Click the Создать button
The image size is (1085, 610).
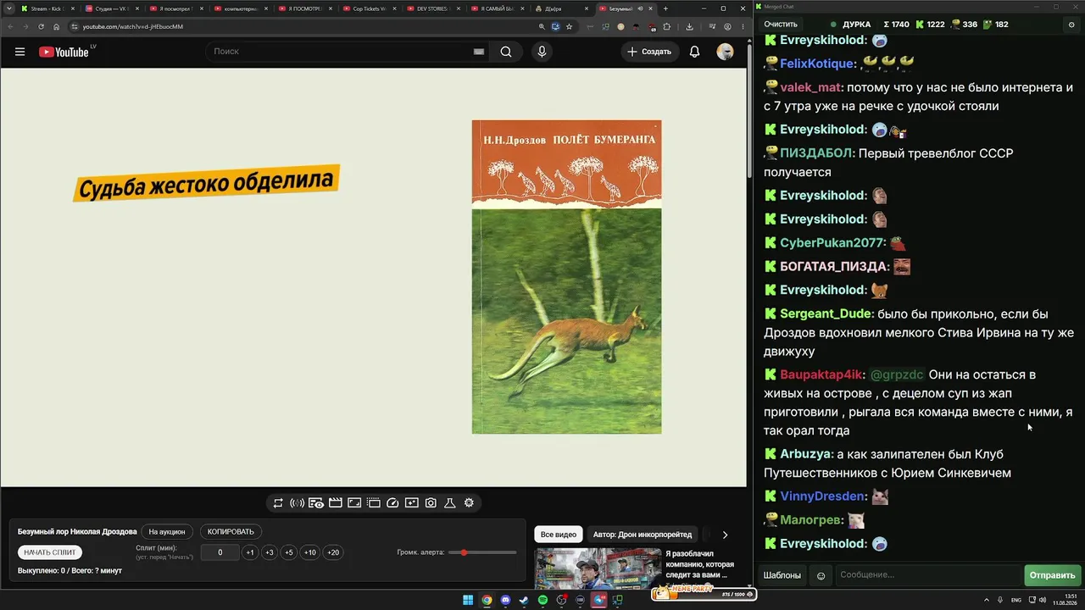(649, 52)
